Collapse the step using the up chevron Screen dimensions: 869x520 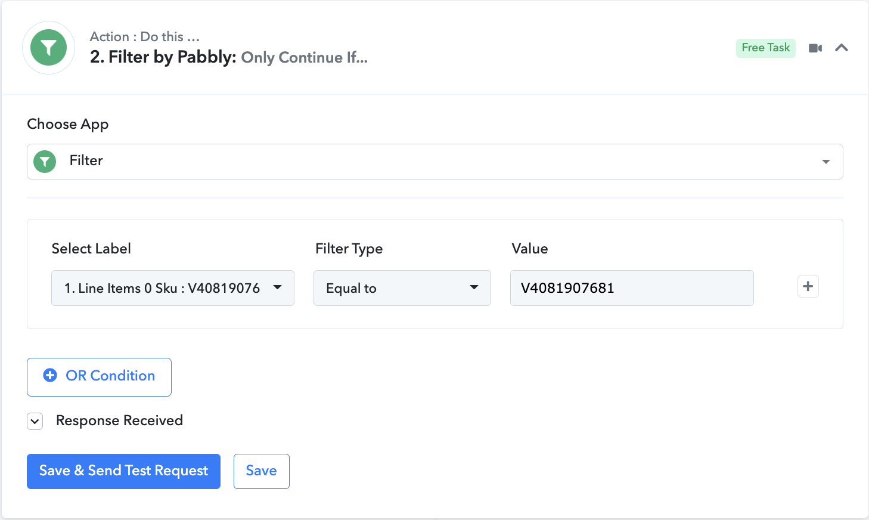coord(842,48)
